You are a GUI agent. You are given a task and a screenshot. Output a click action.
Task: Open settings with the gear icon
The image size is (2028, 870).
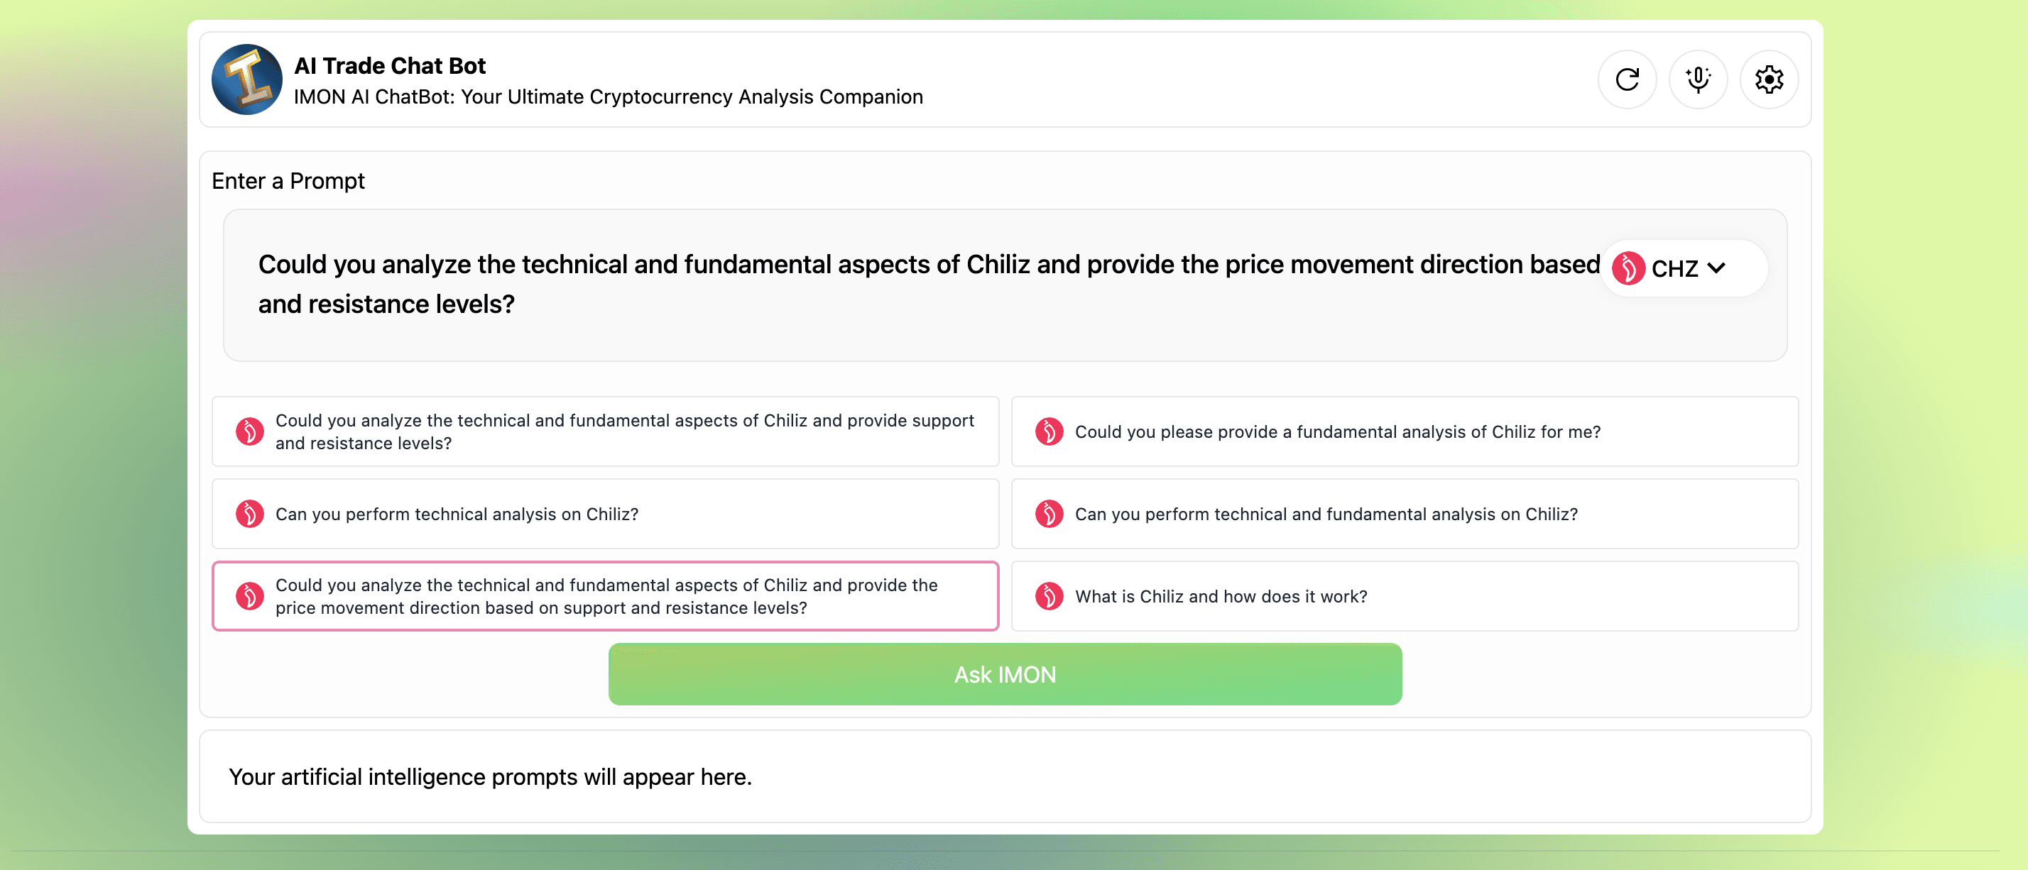(x=1768, y=79)
